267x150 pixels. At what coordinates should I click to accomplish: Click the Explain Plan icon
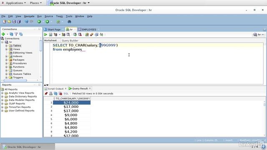(55, 35)
